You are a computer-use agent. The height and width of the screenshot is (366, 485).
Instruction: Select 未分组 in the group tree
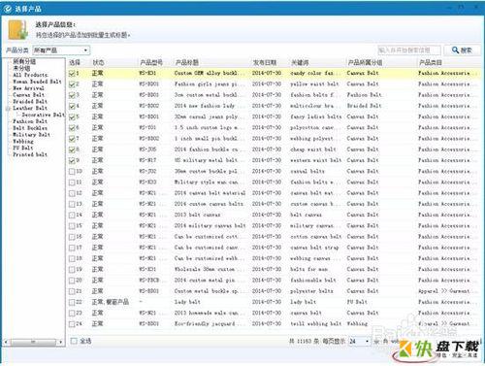coord(21,68)
